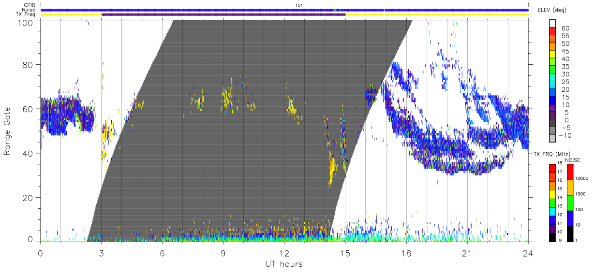
Task: Click the purple 10 MHz span of the TX Freq bar
Action: pyautogui.click(x=223, y=14)
